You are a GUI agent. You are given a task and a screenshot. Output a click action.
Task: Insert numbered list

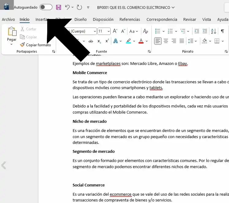coord(170,31)
